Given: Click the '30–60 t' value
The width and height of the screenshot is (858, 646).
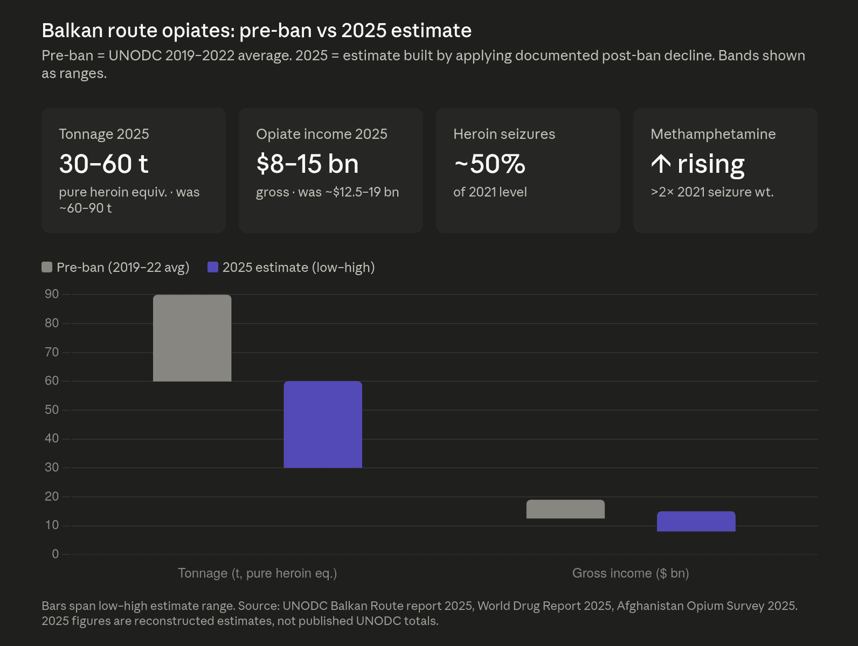Looking at the screenshot, I should [x=103, y=164].
